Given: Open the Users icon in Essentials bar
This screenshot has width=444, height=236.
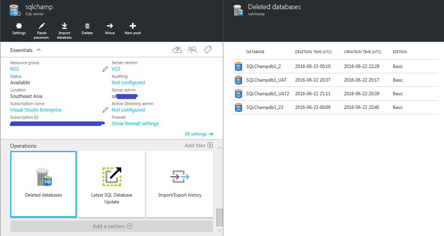Looking at the screenshot, I should (192, 50).
